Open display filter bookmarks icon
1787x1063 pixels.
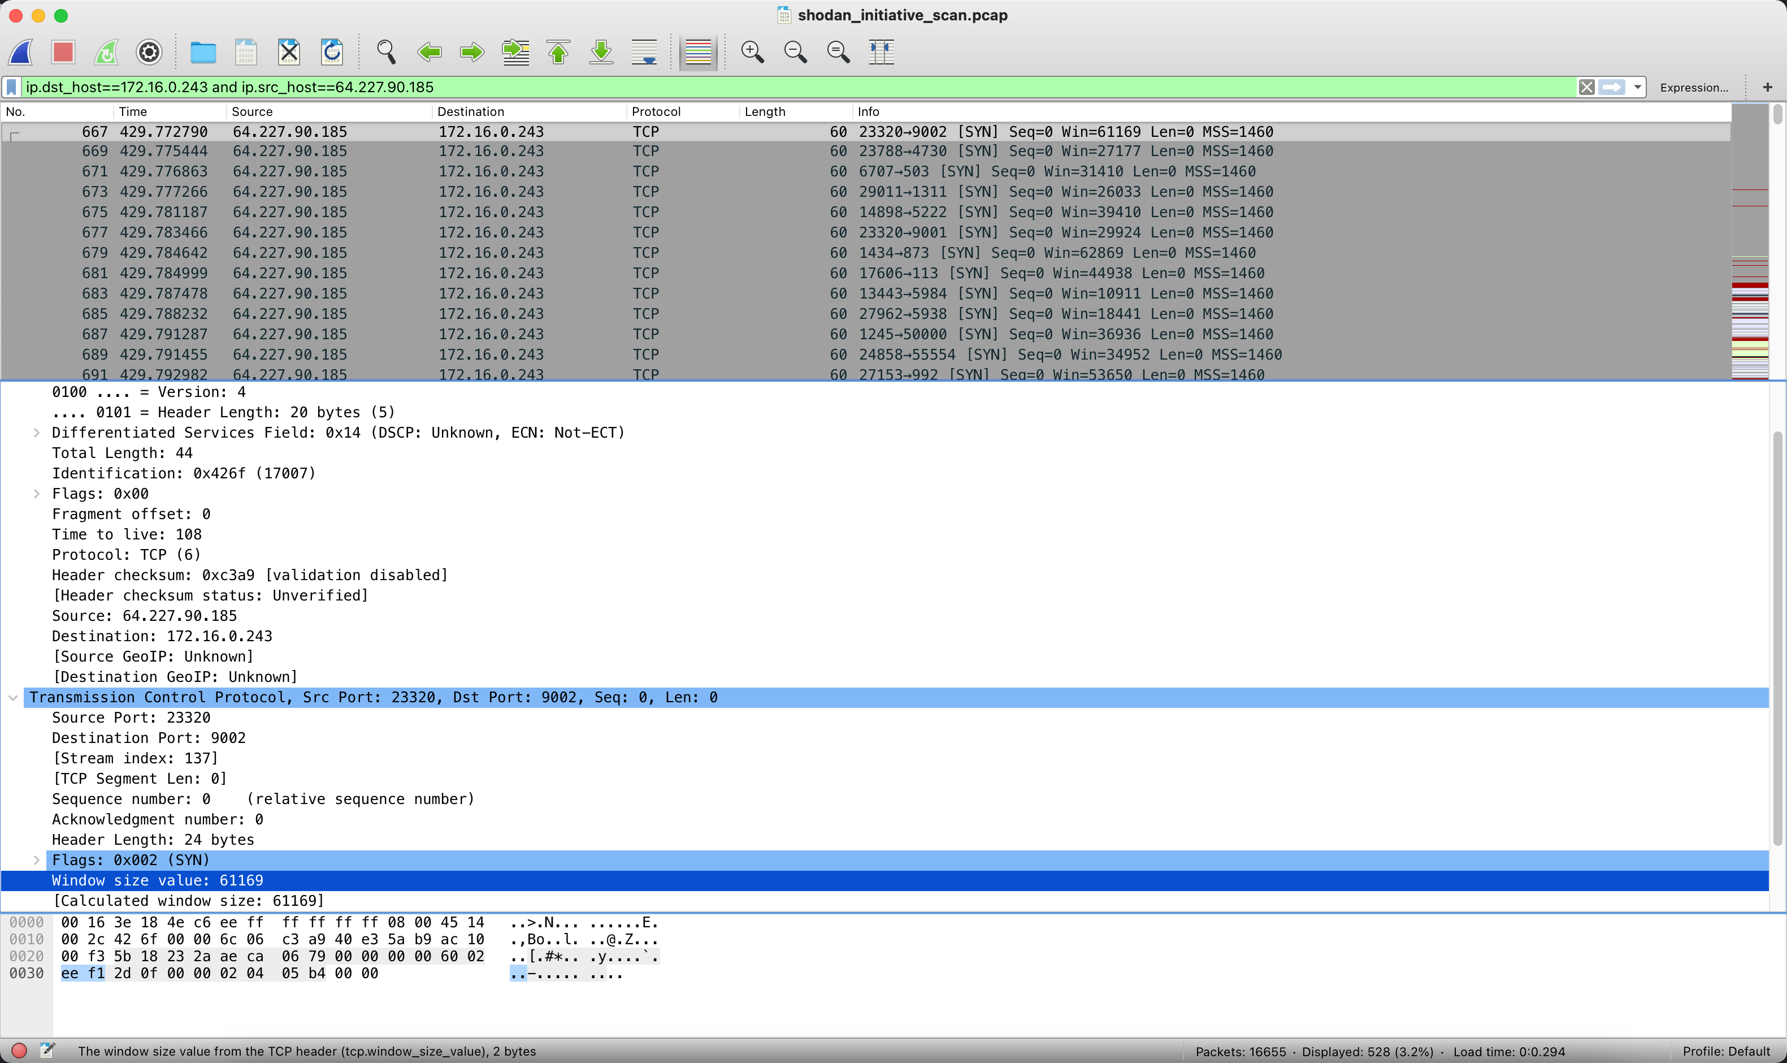coord(11,88)
